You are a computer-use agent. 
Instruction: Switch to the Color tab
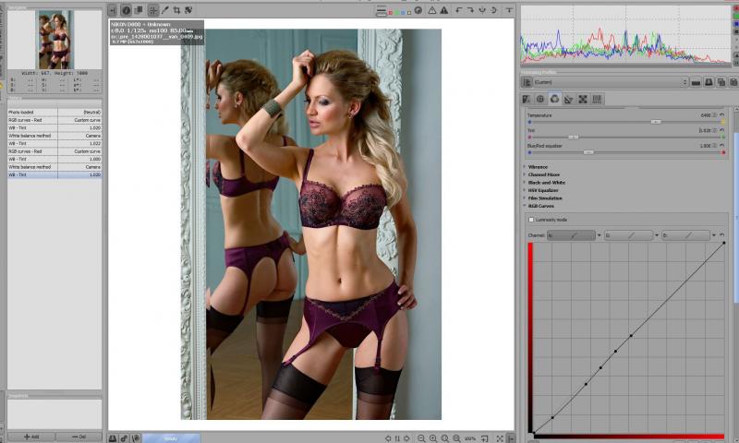tap(555, 100)
